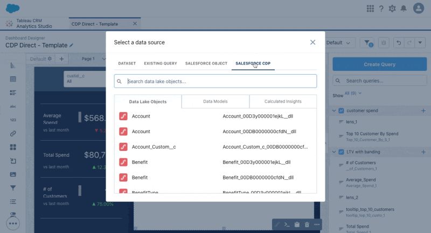Add the text (abc) widget
The height and width of the screenshot is (233, 431).
click(x=12, y=106)
